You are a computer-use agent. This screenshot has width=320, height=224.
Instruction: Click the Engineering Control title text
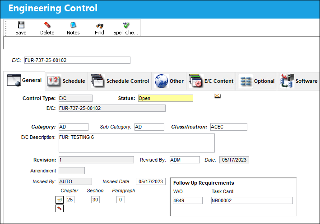[x=53, y=8]
